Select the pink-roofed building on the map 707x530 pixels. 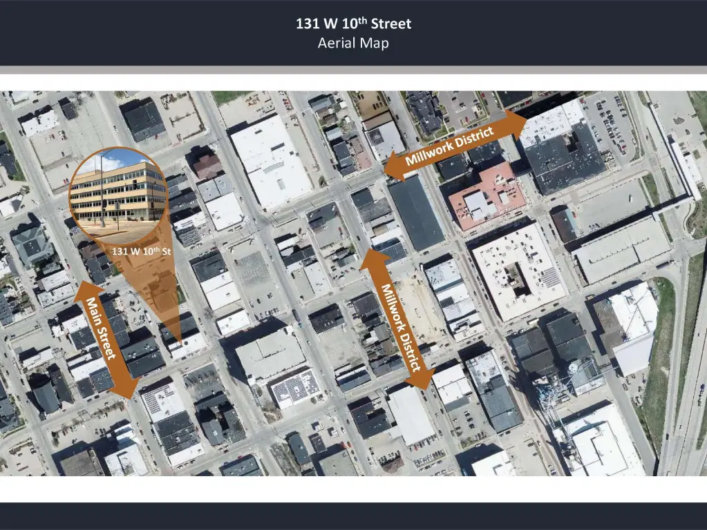486,197
